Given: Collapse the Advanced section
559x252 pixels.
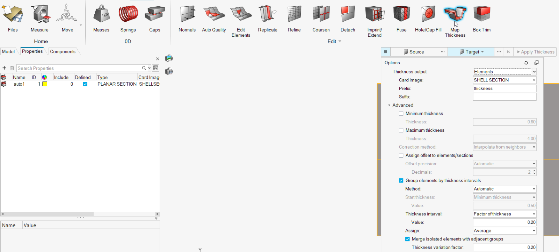Looking at the screenshot, I should point(389,105).
